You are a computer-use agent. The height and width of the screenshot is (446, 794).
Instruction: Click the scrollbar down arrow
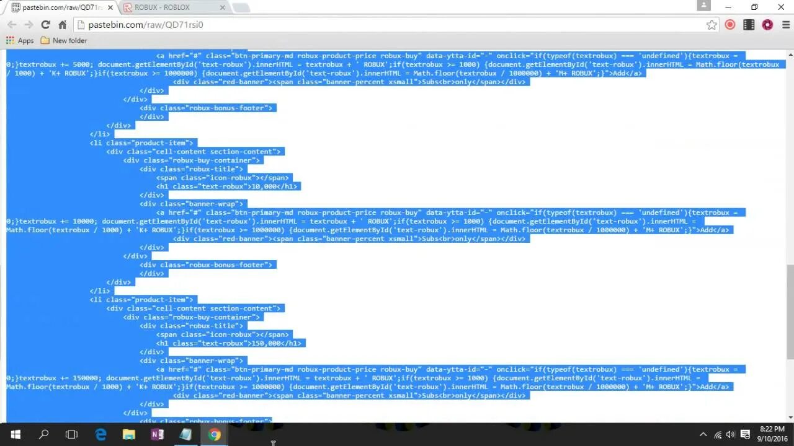(x=790, y=418)
